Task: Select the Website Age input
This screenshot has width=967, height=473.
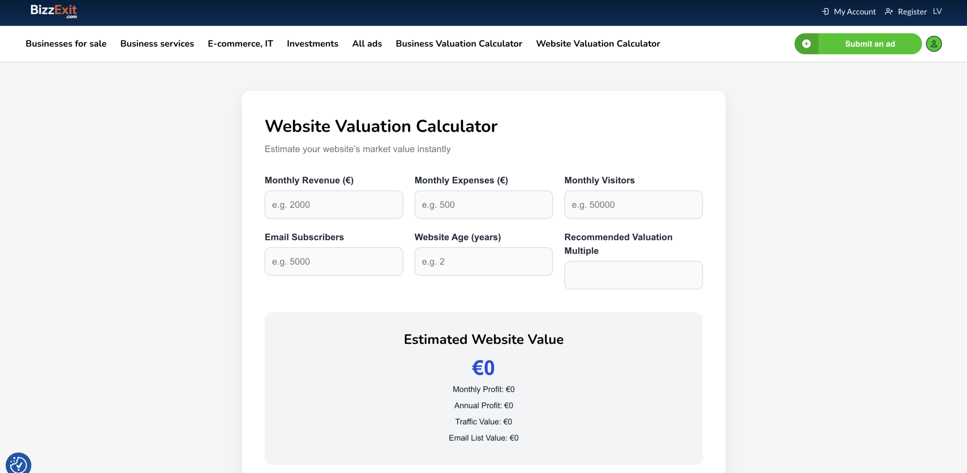Action: coord(483,261)
